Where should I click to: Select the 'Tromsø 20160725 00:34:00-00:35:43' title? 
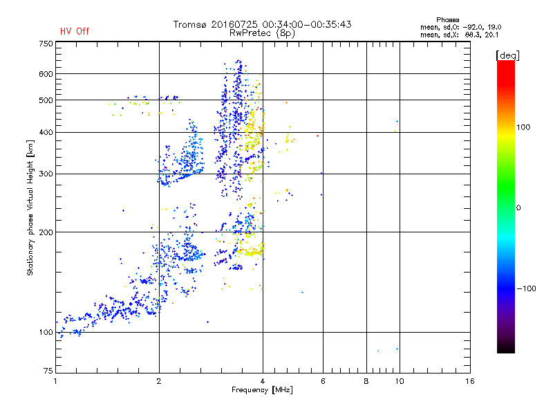click(262, 24)
